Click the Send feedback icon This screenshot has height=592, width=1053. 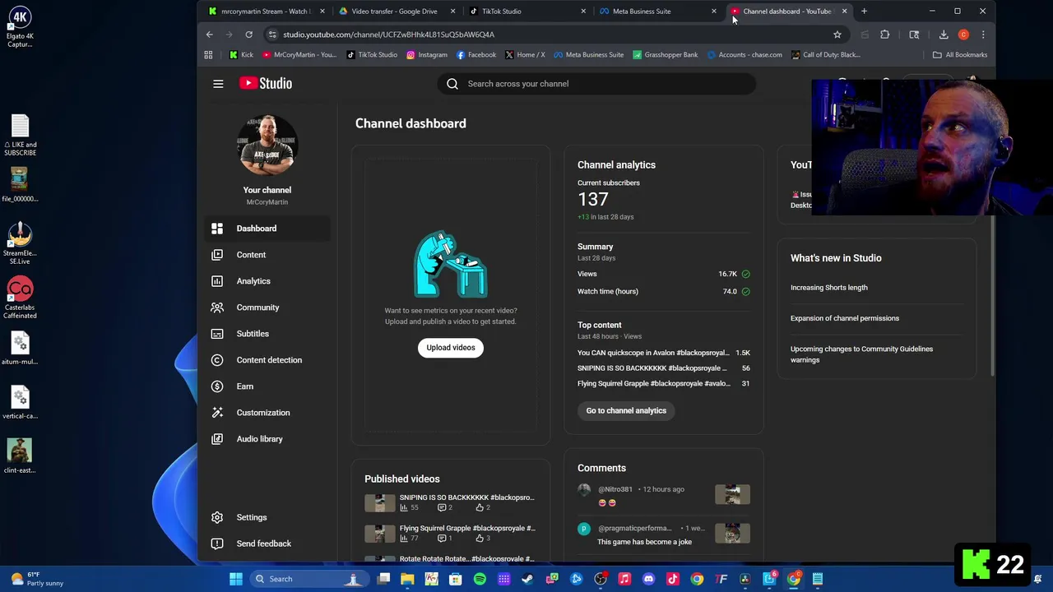tap(217, 543)
